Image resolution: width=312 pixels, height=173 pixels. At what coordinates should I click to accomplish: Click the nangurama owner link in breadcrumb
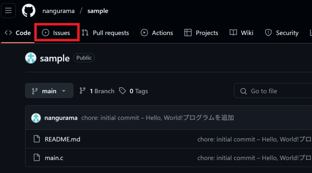point(58,11)
